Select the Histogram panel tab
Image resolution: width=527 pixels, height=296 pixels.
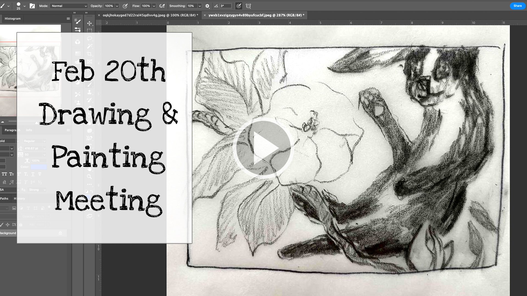coord(13,19)
